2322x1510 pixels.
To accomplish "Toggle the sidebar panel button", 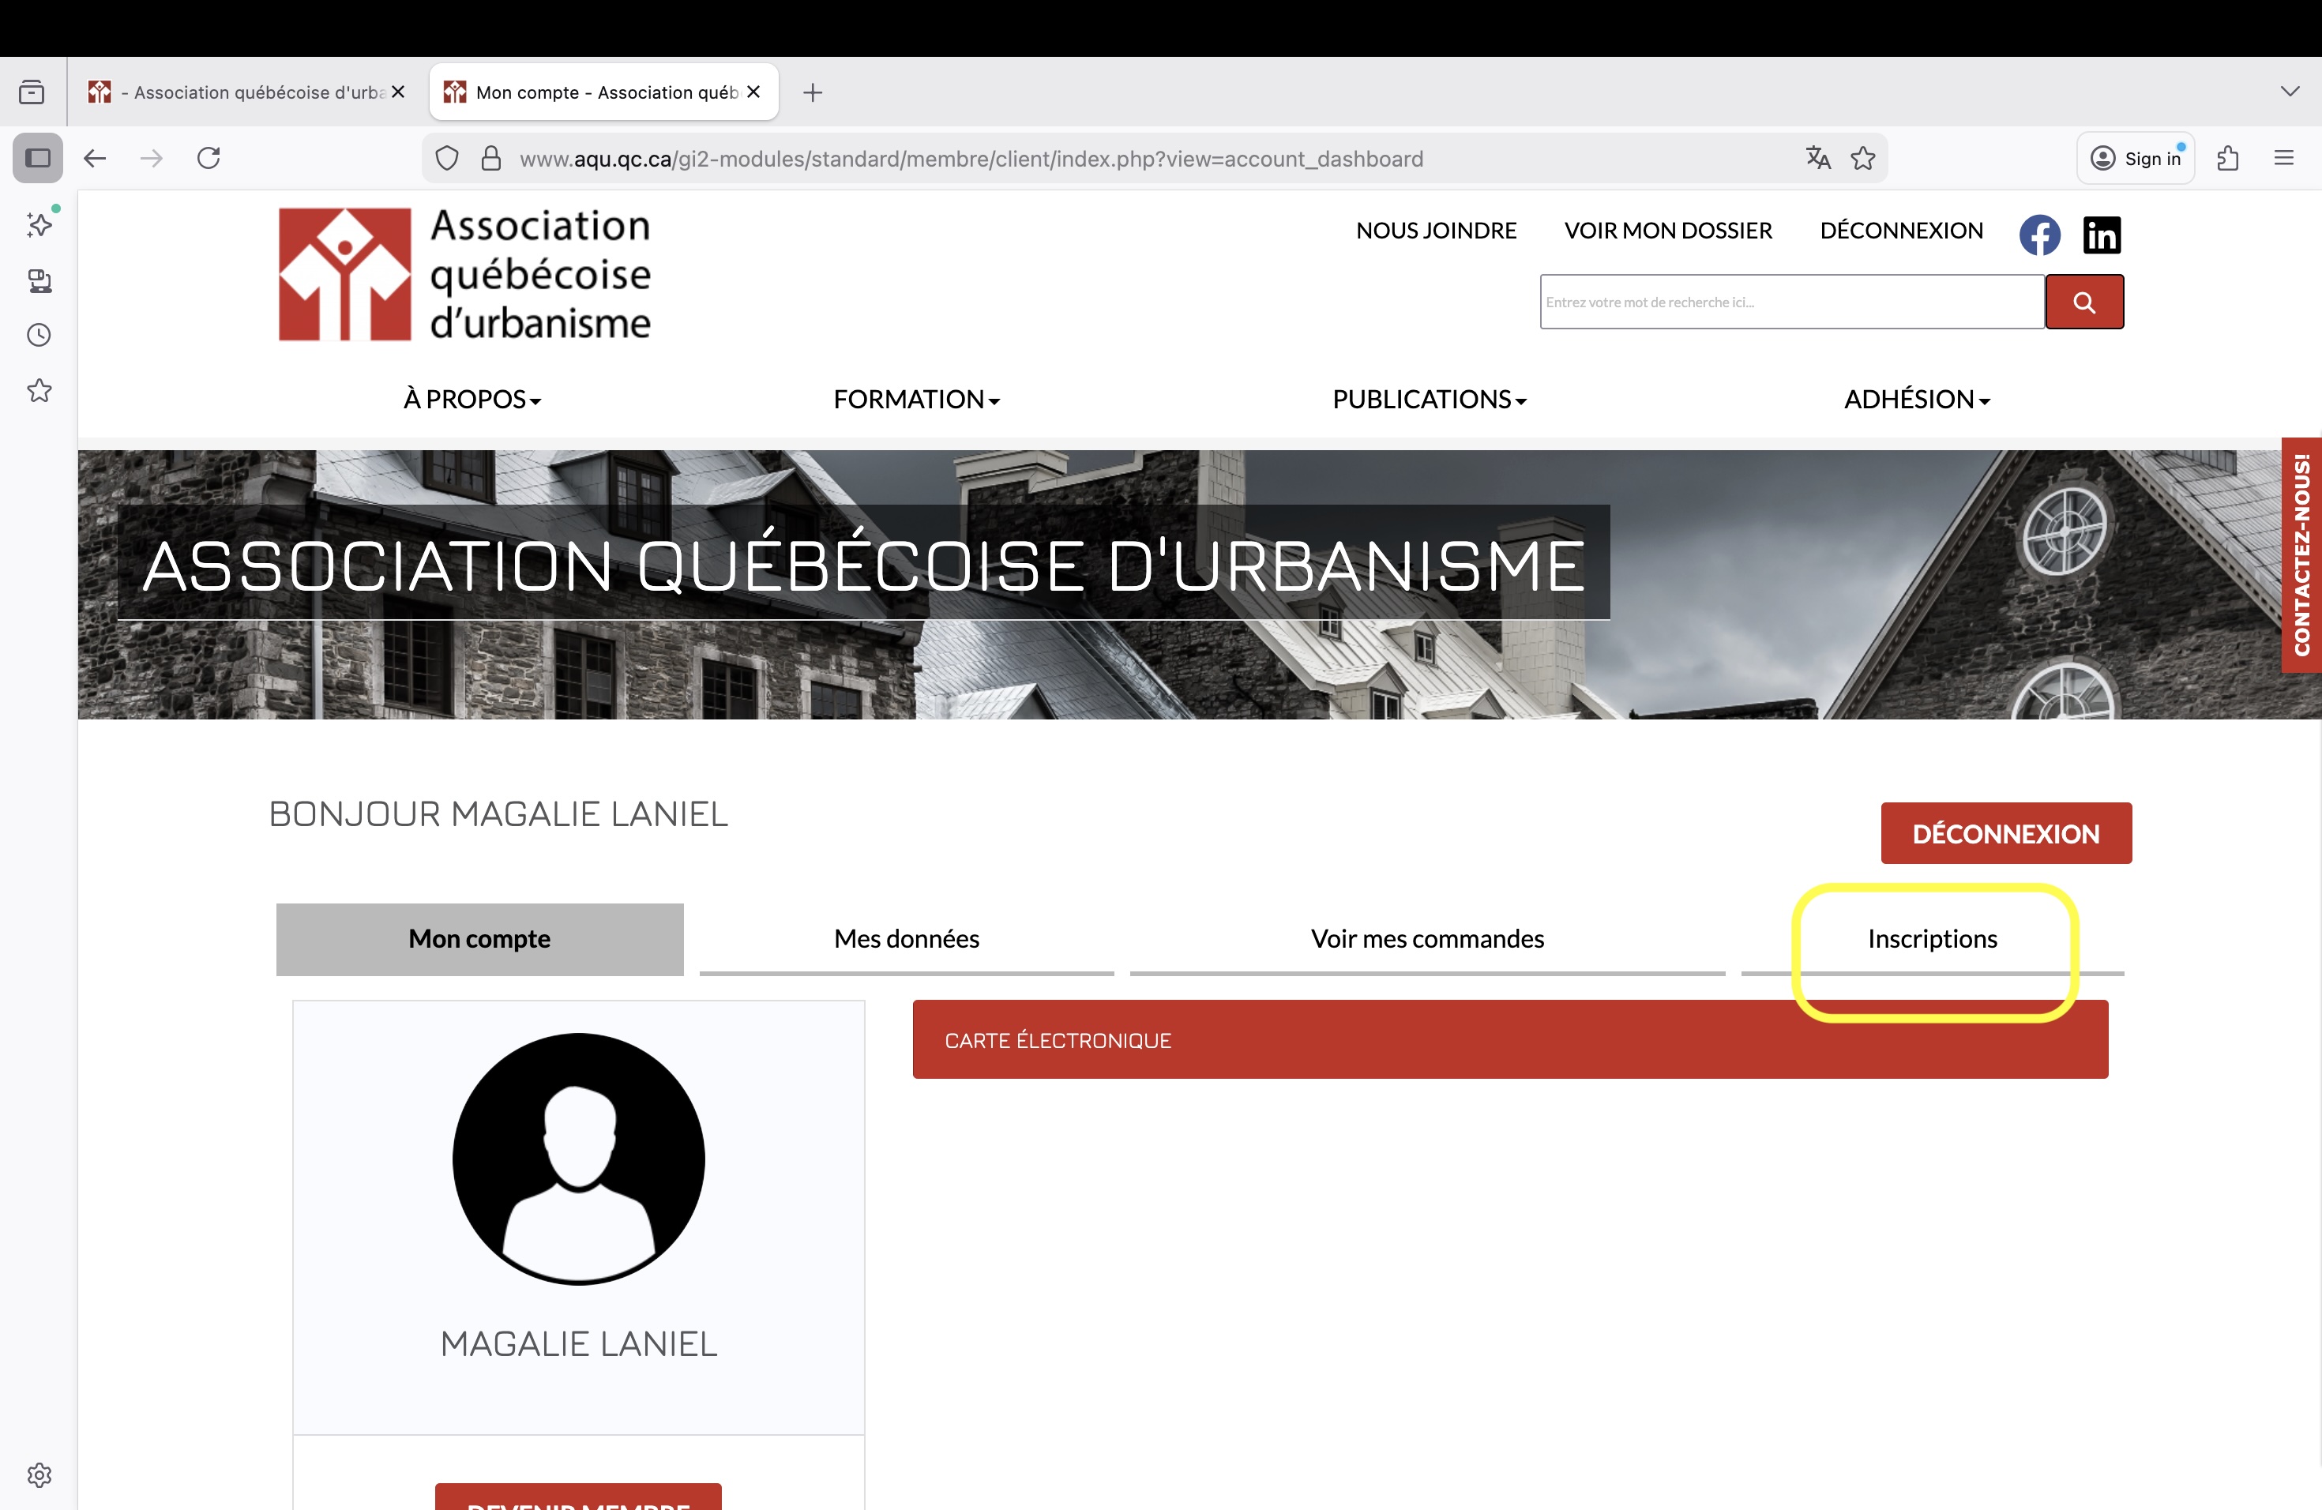I will tap(38, 158).
